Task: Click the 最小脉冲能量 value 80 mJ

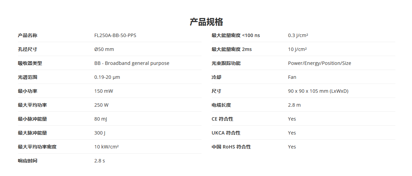Action: pos(101,119)
